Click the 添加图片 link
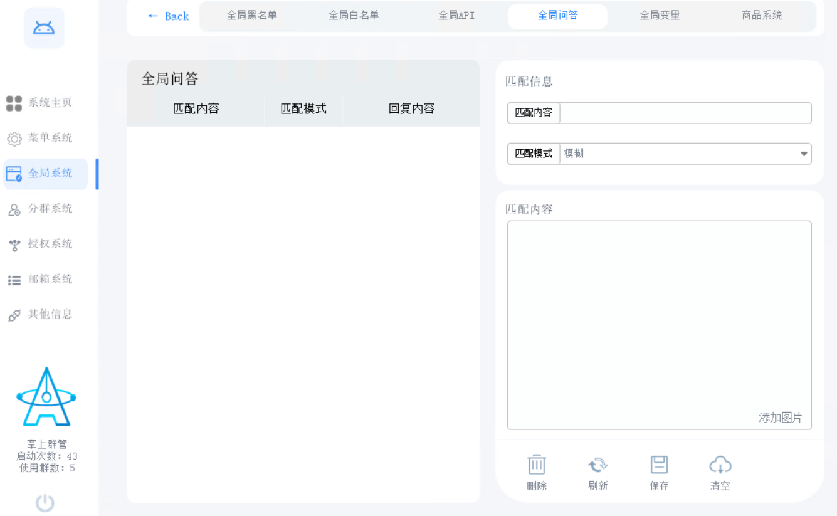 click(780, 418)
